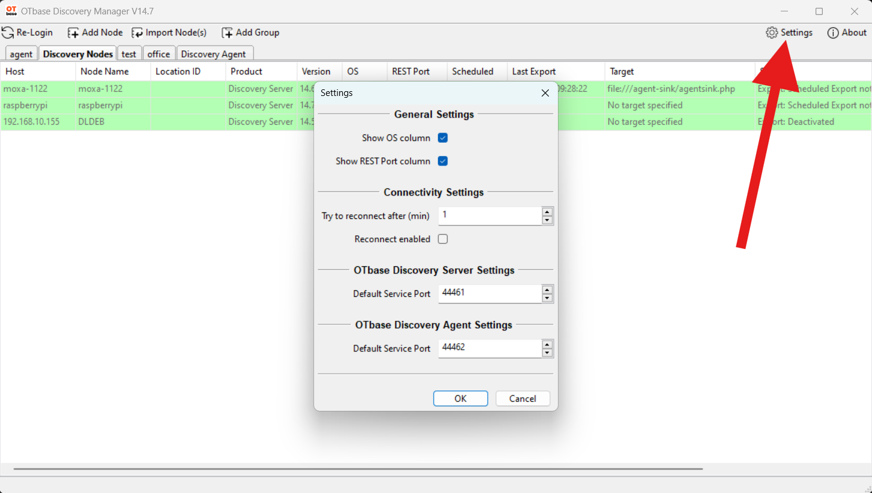This screenshot has height=493, width=872.
Task: Close the Settings dialog with X
Action: pyautogui.click(x=545, y=93)
